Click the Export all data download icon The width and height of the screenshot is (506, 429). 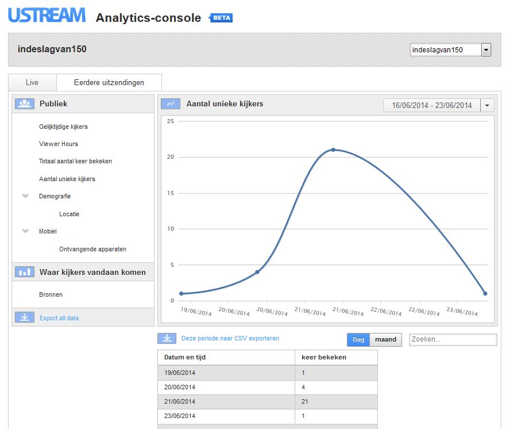click(25, 317)
